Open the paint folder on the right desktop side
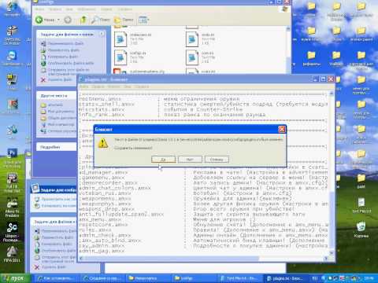 coord(361,182)
